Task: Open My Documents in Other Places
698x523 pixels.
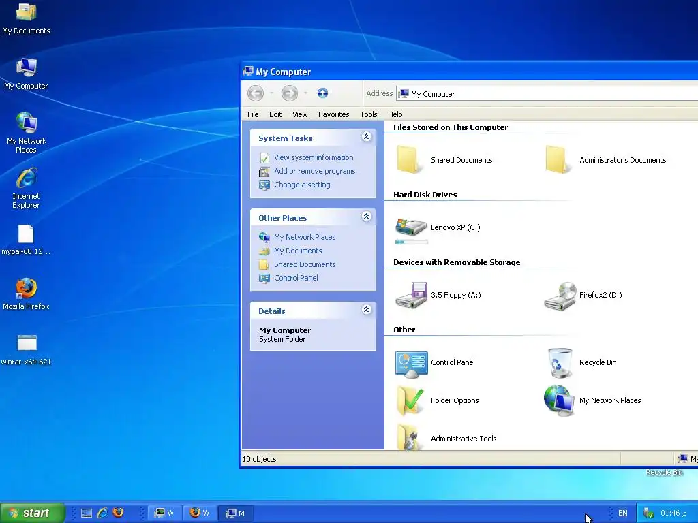Action: (298, 251)
